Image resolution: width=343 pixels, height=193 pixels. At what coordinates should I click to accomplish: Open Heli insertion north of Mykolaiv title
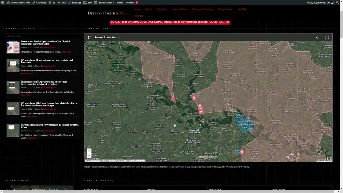point(49,104)
